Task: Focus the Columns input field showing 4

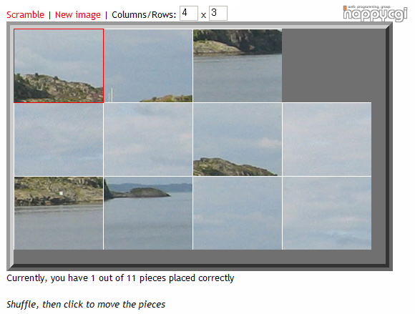Action: pos(189,13)
